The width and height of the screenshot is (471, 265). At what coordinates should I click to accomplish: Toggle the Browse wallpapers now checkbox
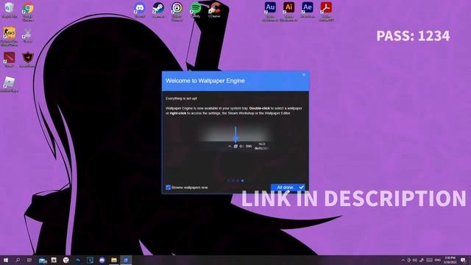169,187
